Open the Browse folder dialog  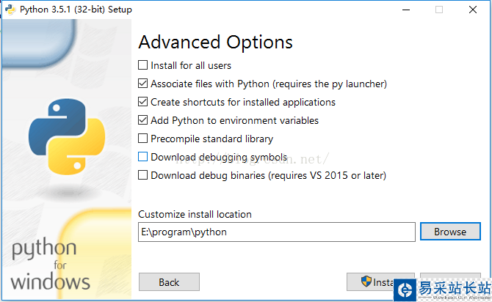tap(450, 232)
